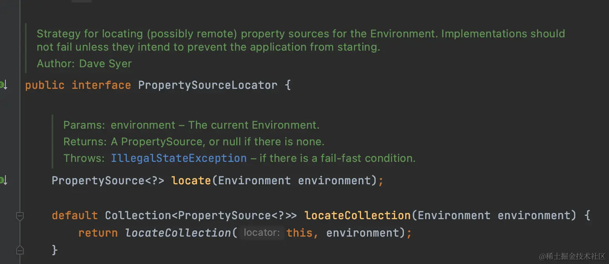Click the italic locateCollection call in return
The width and height of the screenshot is (609, 264).
178,233
